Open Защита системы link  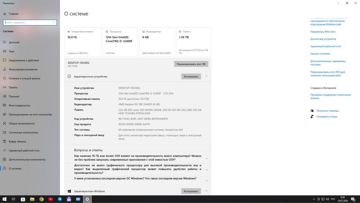tap(320, 54)
